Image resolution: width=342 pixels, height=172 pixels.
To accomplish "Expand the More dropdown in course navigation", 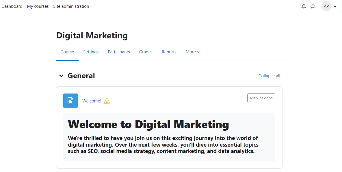I will pyautogui.click(x=192, y=52).
